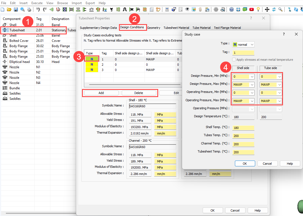Switch to the Tubesheet Material tab
Image resolution: width=303 pixels, height=216 pixels.
click(x=176, y=28)
